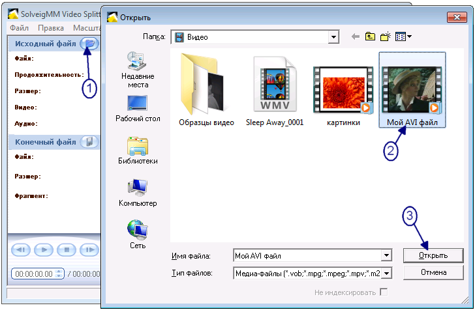Click the next frame playback button
The width and height of the screenshot is (475, 312).
point(89,250)
